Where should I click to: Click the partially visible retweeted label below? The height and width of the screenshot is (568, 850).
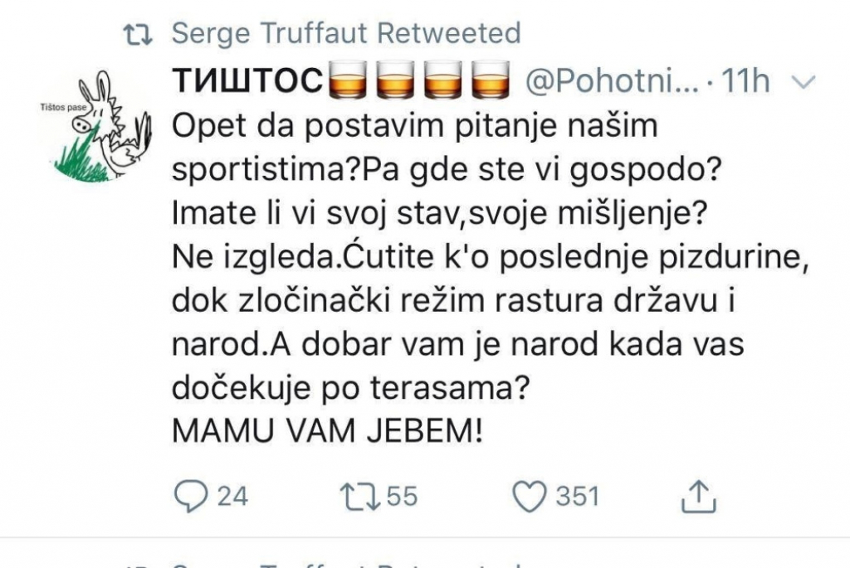point(345,565)
